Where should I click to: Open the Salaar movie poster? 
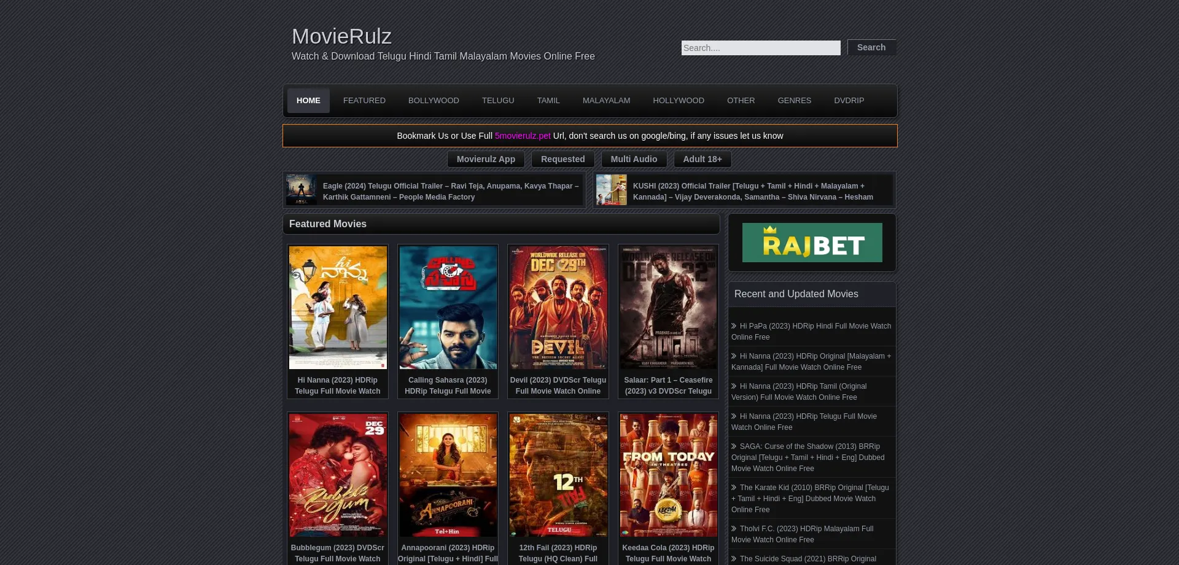[x=668, y=308]
